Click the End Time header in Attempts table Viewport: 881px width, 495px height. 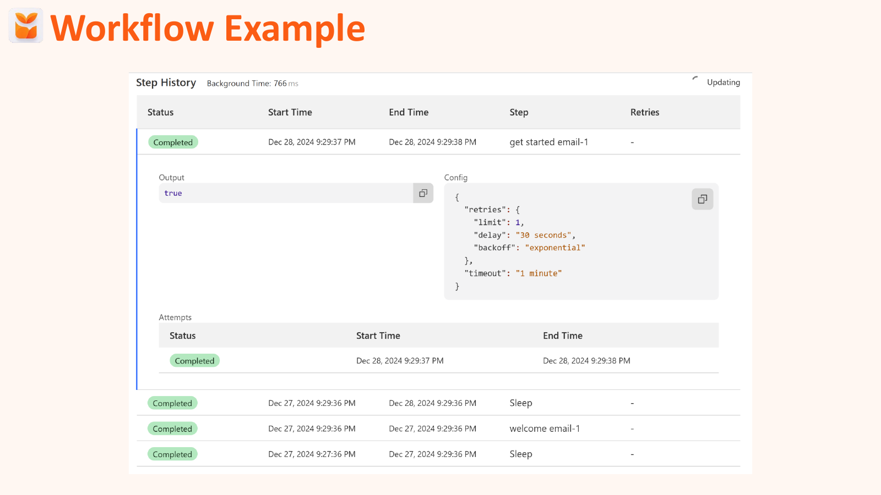563,335
